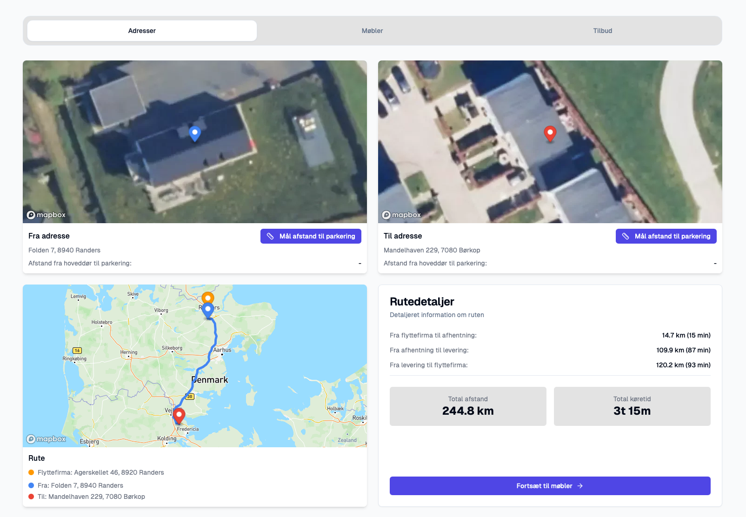Click the Total køretid 3t 15m card
The height and width of the screenshot is (517, 746).
pos(632,406)
